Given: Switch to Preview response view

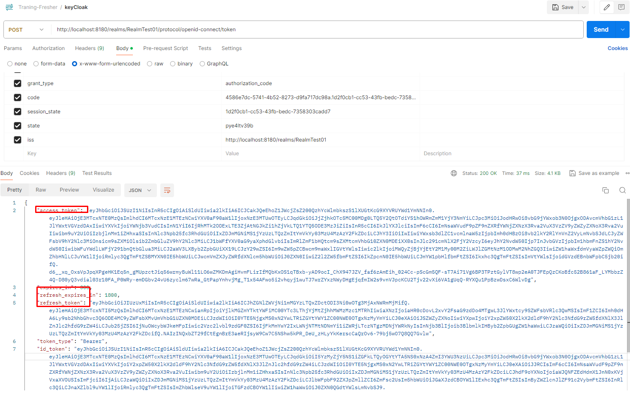Looking at the screenshot, I should click(69, 190).
